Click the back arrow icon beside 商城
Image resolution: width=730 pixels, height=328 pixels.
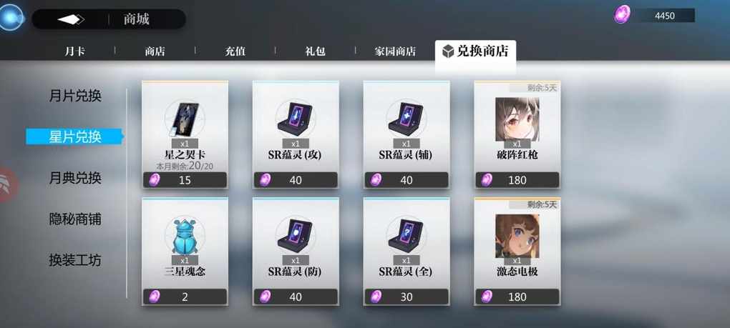(x=71, y=19)
